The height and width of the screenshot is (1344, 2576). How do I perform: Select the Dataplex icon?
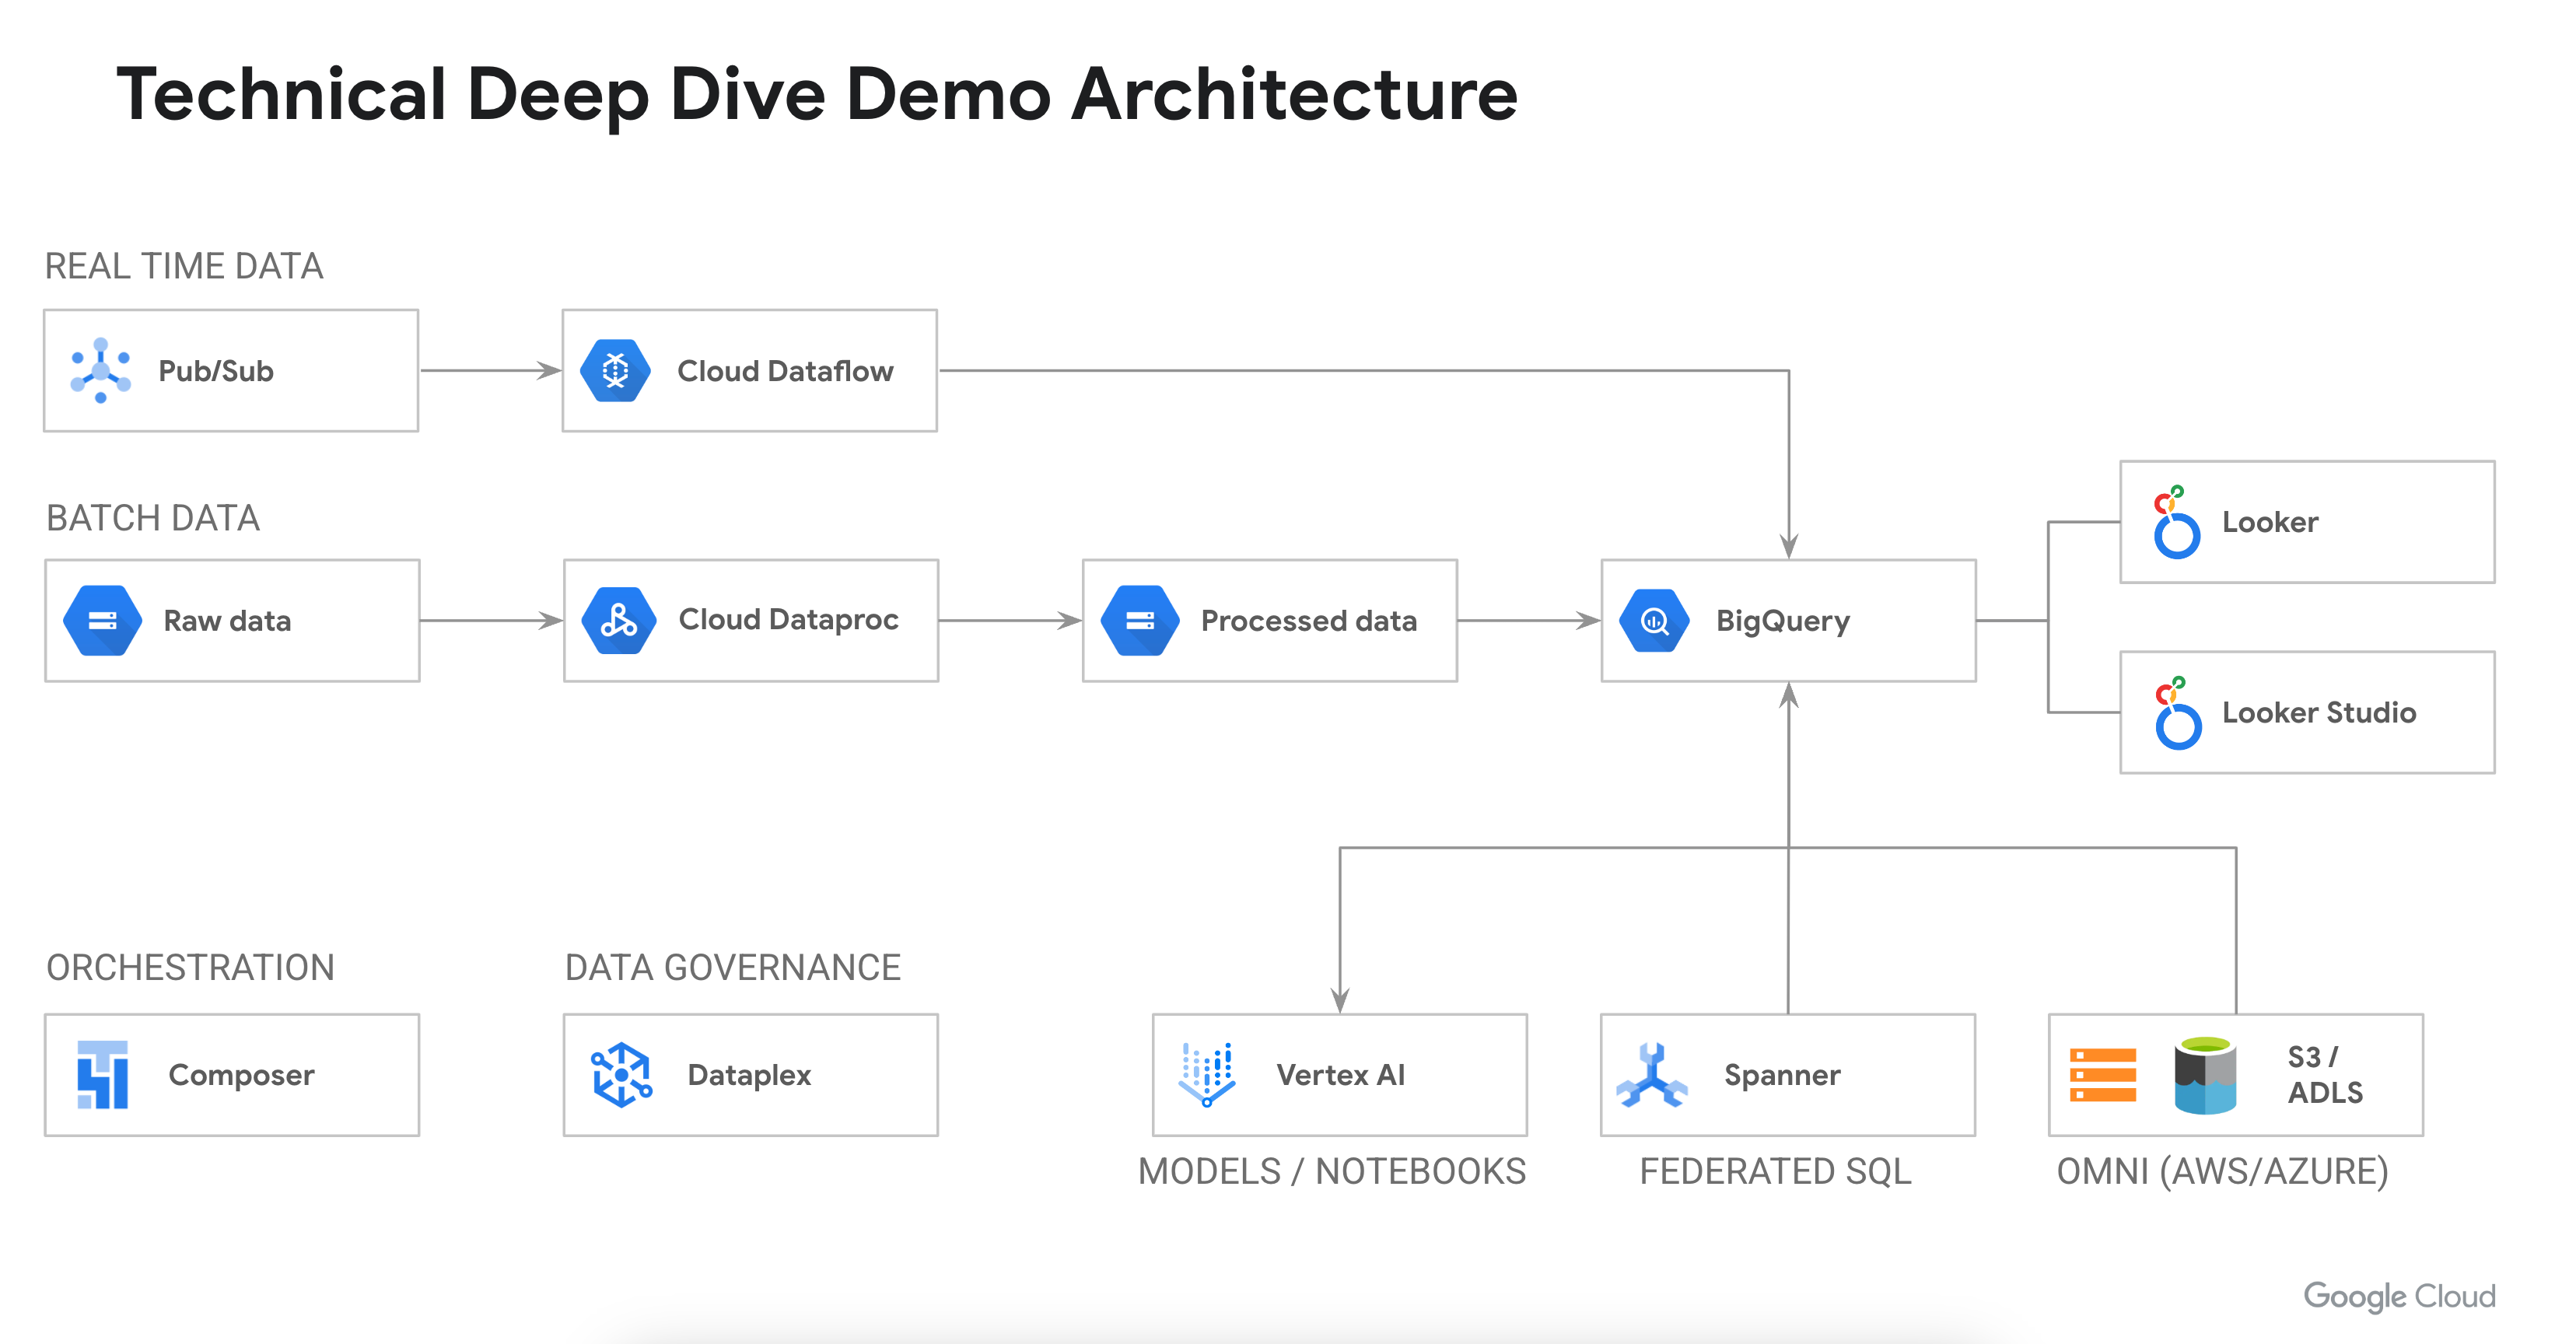pyautogui.click(x=621, y=1075)
